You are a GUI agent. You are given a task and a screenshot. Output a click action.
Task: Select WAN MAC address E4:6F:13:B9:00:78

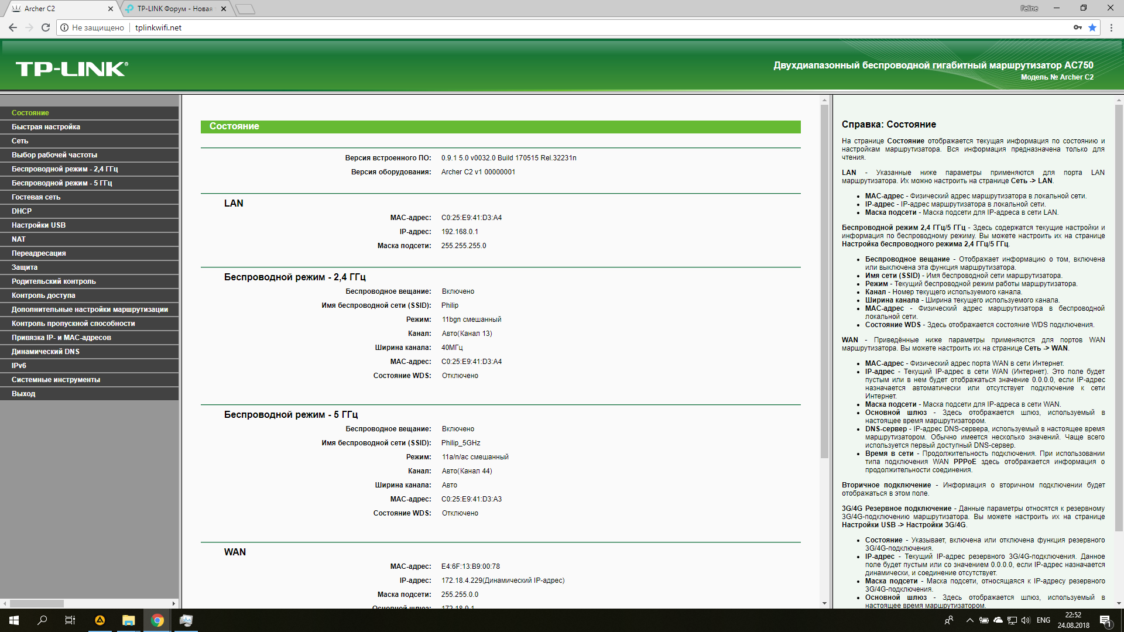471,566
